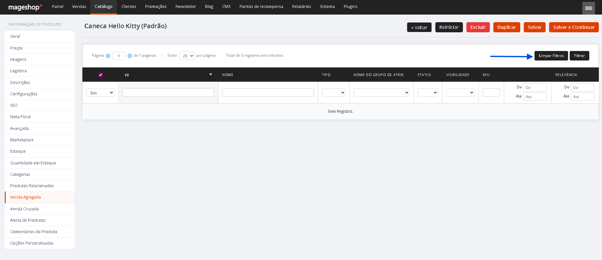The height and width of the screenshot is (260, 602).
Task: Open the CMS menu
Action: pyautogui.click(x=226, y=7)
